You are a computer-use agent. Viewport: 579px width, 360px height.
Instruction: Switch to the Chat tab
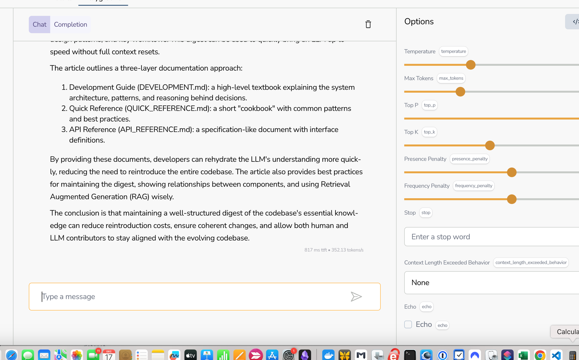point(39,24)
